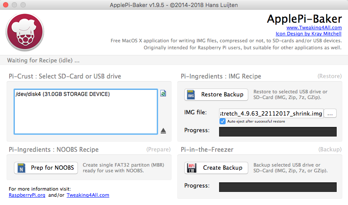
Task: Toggle Auto eject after successful restore
Action: click(223, 121)
